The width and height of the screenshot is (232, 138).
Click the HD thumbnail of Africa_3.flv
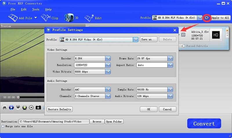click(216, 35)
